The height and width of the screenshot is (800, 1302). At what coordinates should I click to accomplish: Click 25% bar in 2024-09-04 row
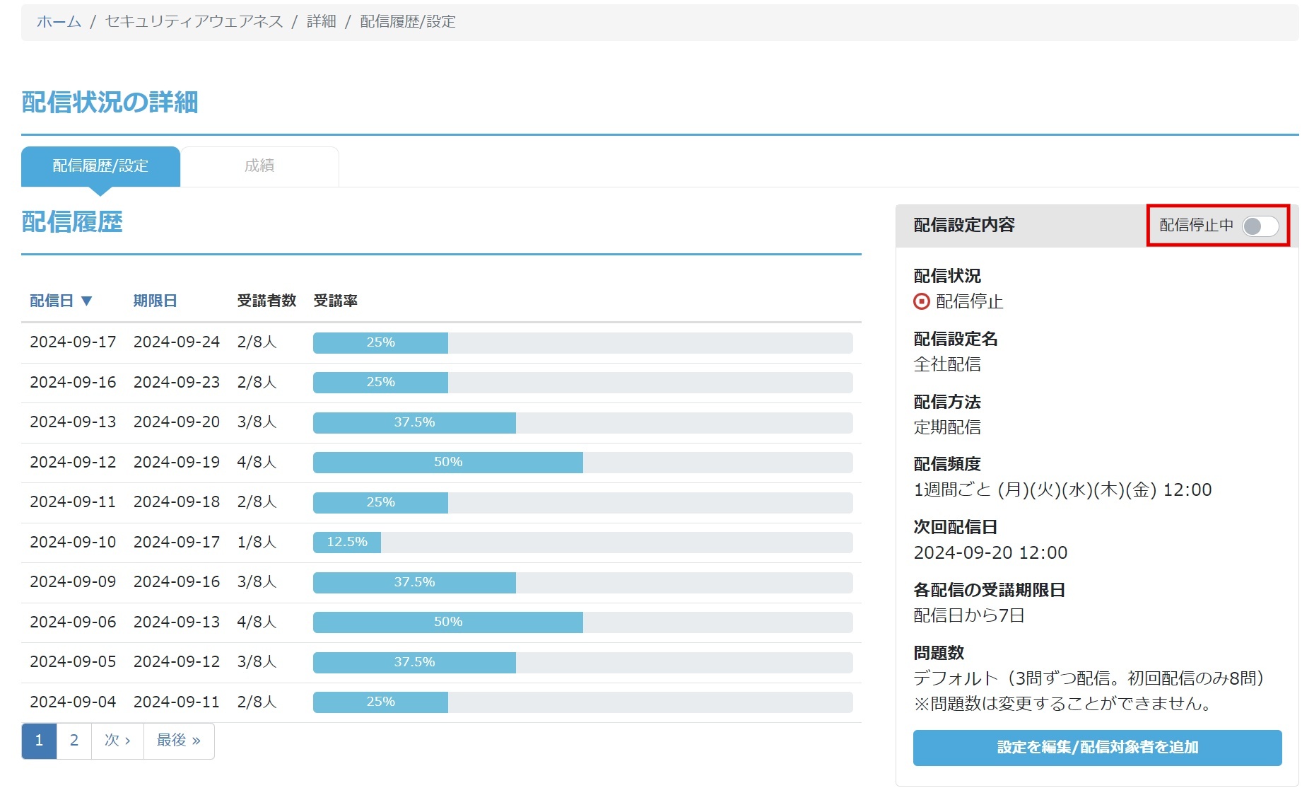pos(380,702)
